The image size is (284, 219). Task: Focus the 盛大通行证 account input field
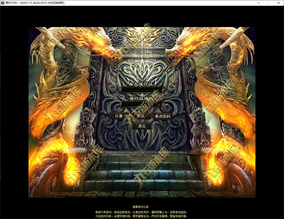(x=142, y=90)
